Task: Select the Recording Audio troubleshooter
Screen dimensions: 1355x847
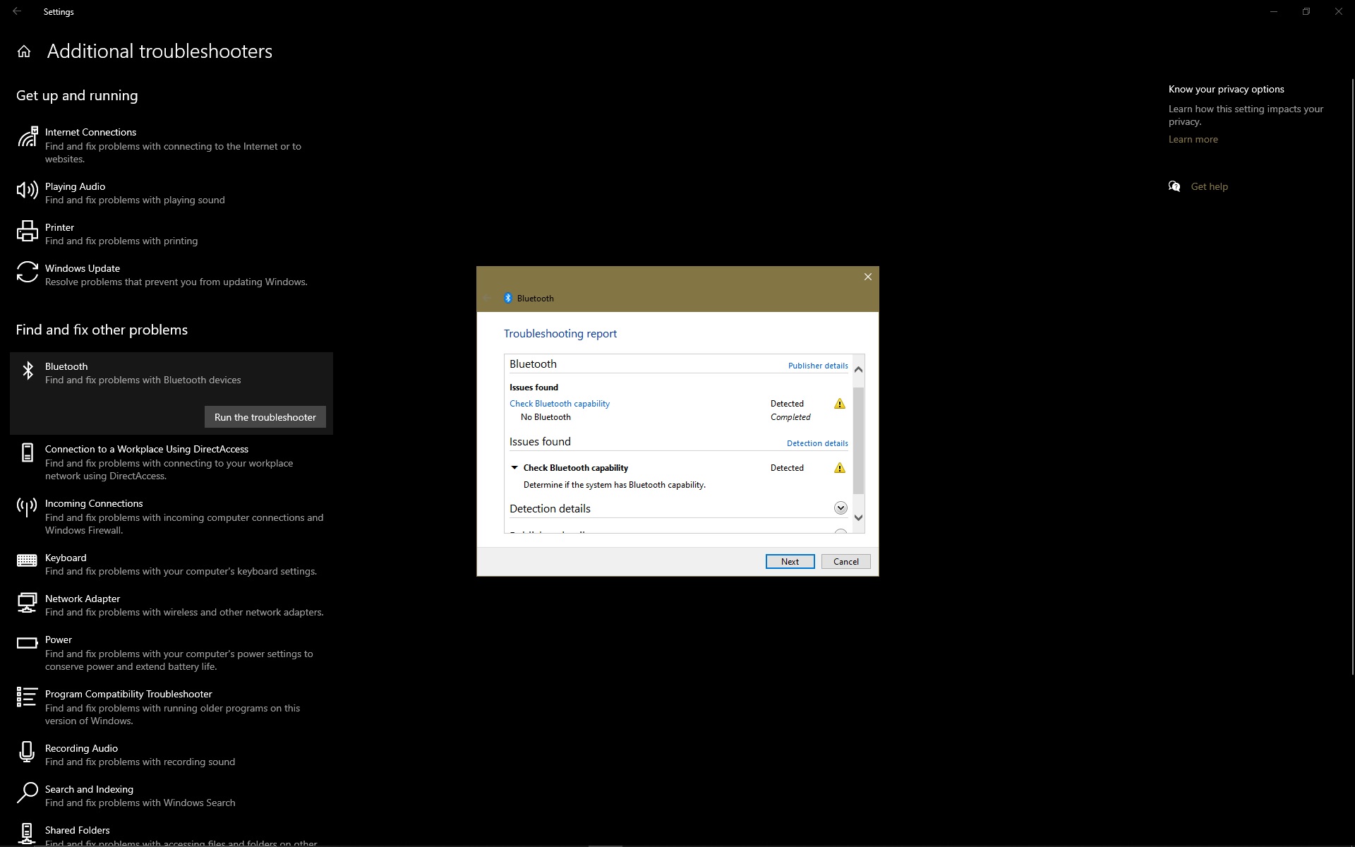Action: (171, 755)
